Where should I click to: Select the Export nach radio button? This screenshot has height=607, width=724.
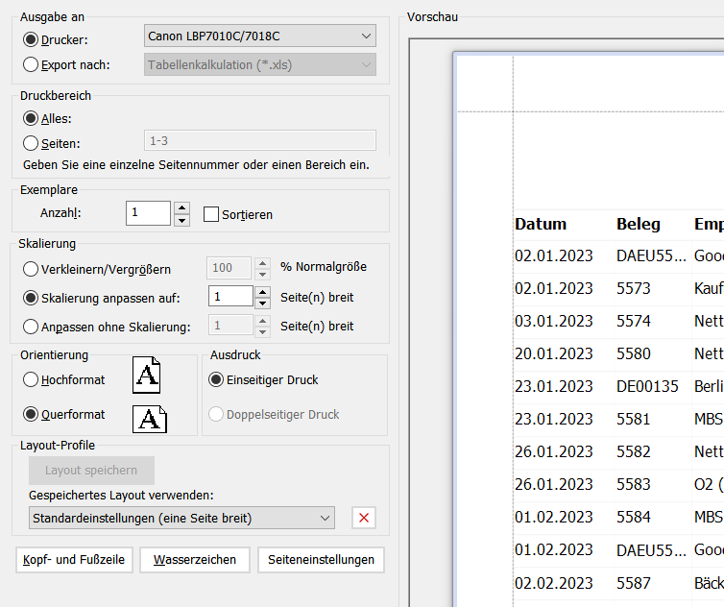[x=31, y=64]
